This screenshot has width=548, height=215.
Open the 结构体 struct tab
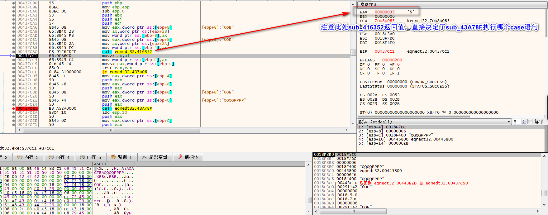coord(188,157)
